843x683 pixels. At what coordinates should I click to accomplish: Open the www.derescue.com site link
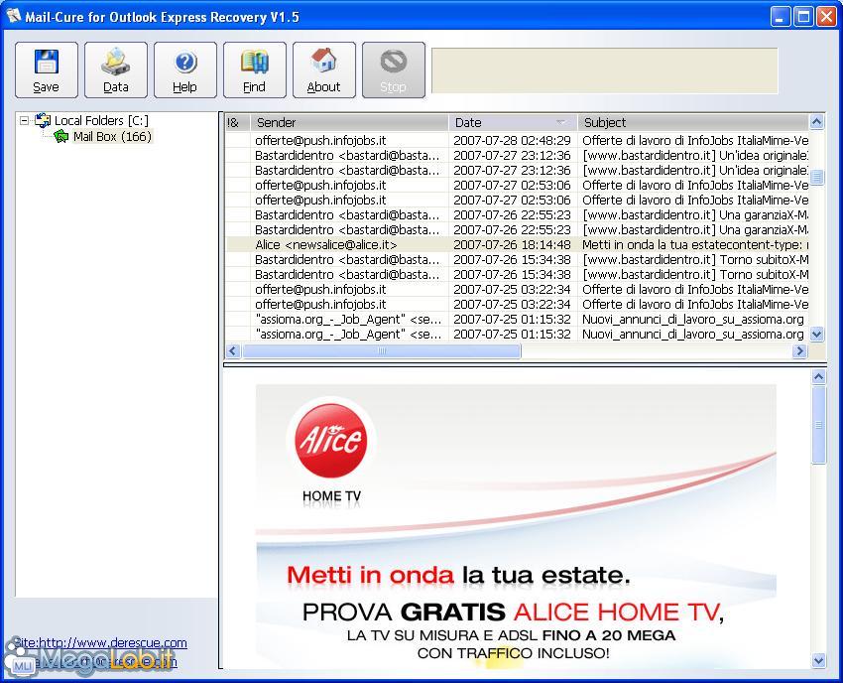pos(100,642)
